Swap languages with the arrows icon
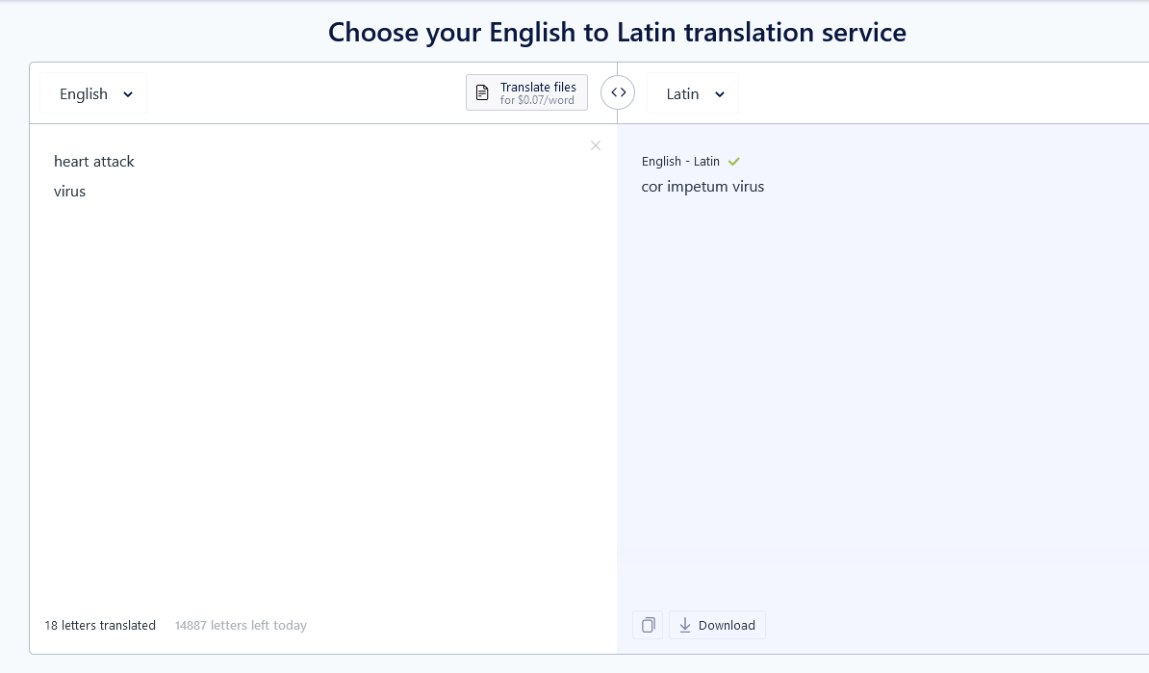The image size is (1149, 673). pyautogui.click(x=618, y=92)
